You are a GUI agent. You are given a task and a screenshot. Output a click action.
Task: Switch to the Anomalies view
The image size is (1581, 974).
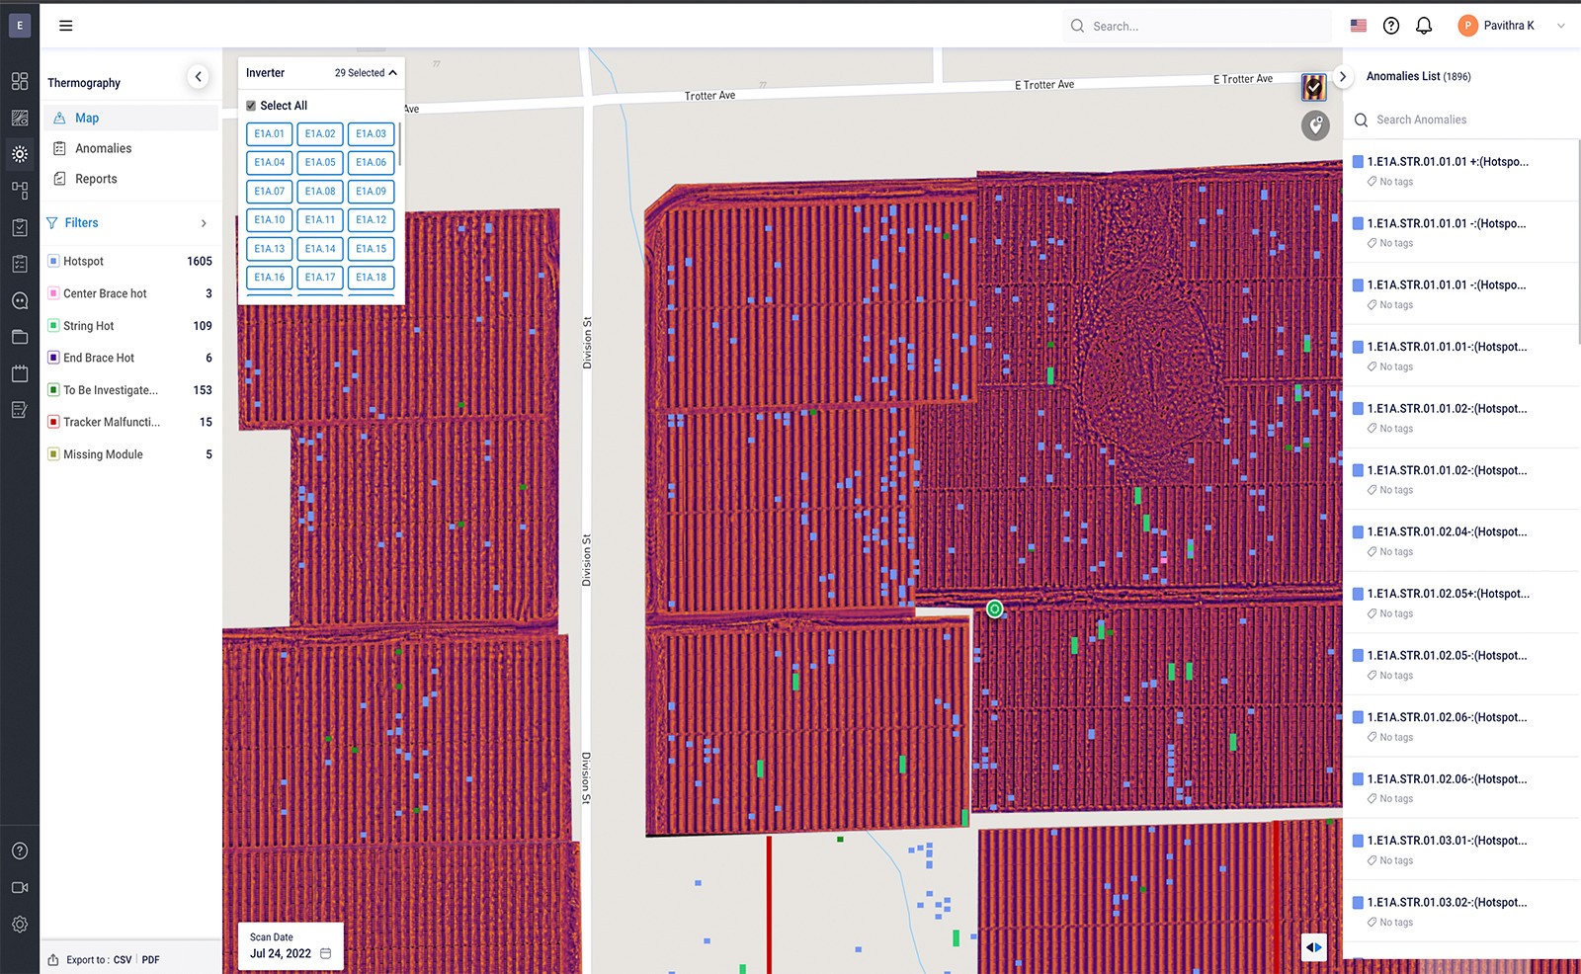click(103, 148)
